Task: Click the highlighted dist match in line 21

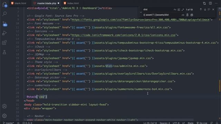Action: (109, 66)
